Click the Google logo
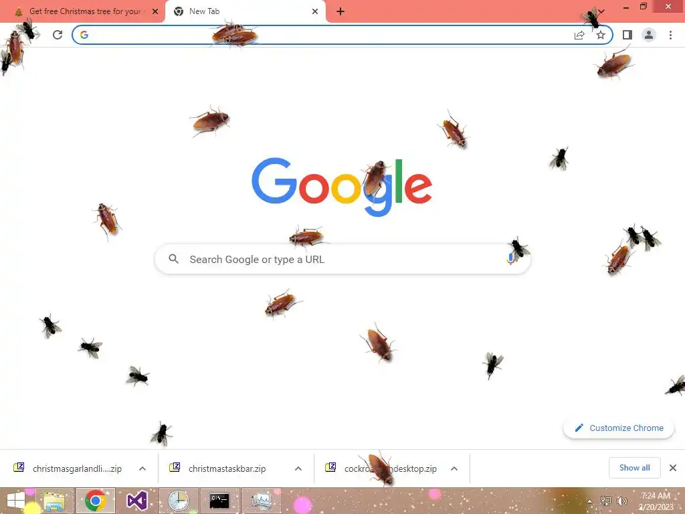Screen dimensions: 685x514 point(342,187)
